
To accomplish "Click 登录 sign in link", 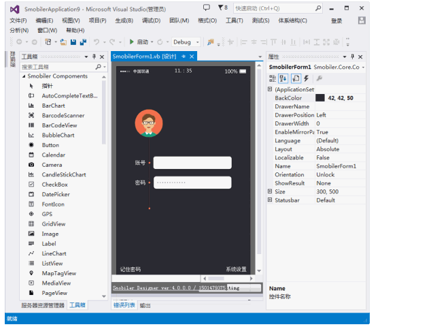I will (336, 21).
